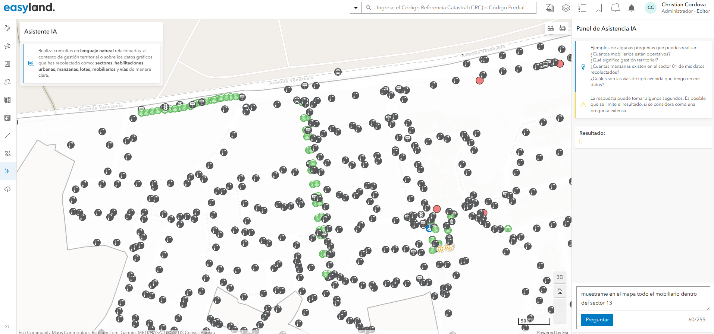Expand the search type dropdown arrow
714x334 pixels.
tap(356, 8)
